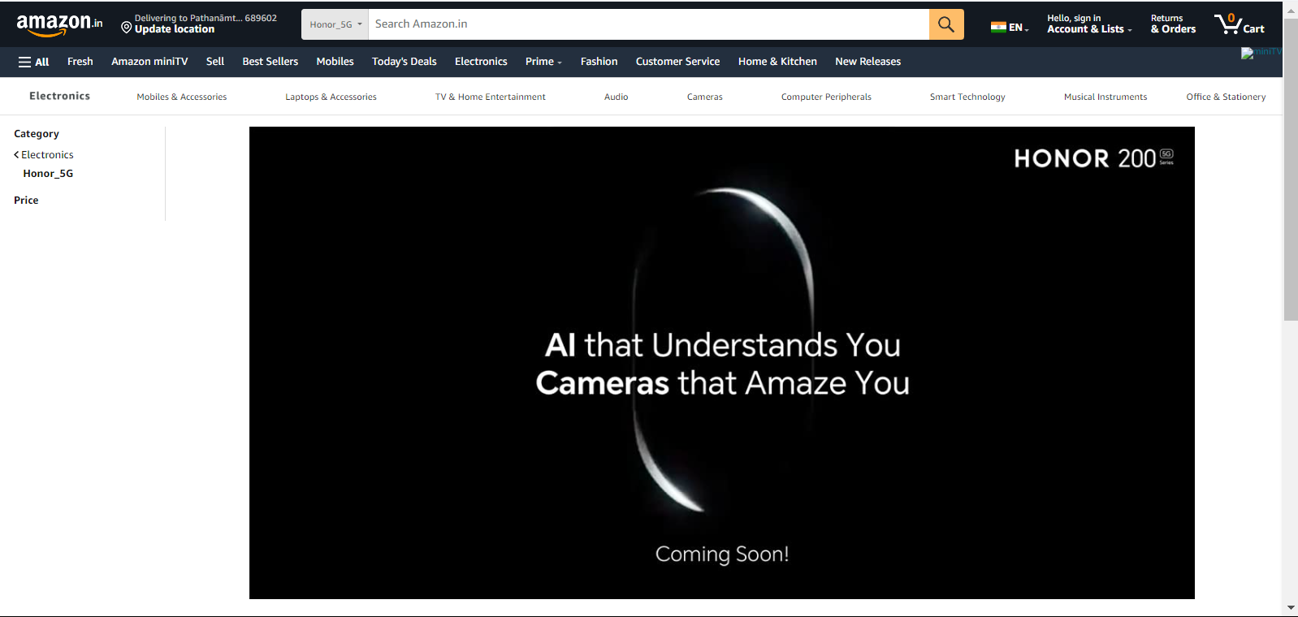Select Electronics heading in the sub-navigation
Image resolution: width=1298 pixels, height=617 pixels.
point(60,96)
